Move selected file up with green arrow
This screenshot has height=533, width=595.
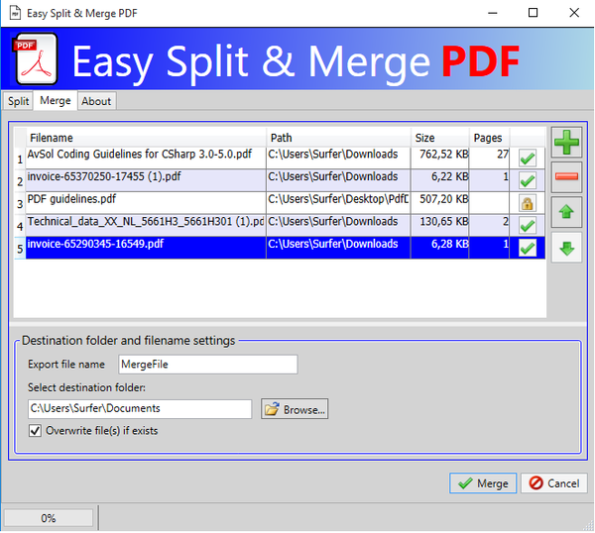[566, 212]
